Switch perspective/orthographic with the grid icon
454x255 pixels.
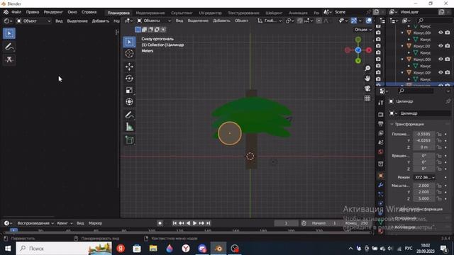367,98
